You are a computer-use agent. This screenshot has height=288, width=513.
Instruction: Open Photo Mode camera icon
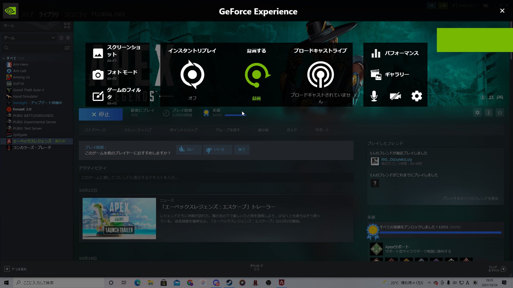tap(98, 75)
